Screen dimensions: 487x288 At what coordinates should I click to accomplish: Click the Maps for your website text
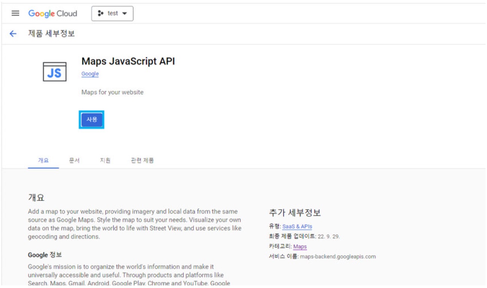click(x=112, y=92)
